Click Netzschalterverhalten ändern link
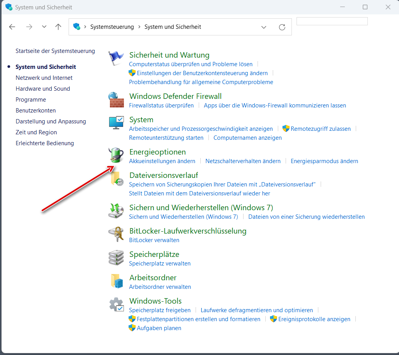This screenshot has height=355, width=399. coord(243,161)
